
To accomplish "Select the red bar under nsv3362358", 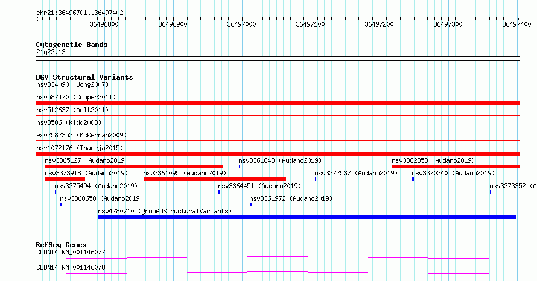I will point(456,166).
